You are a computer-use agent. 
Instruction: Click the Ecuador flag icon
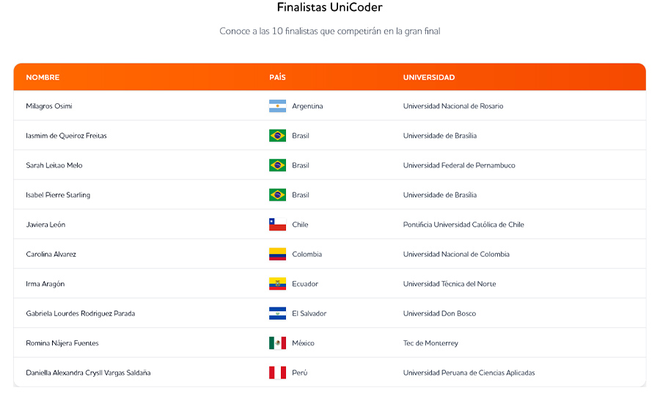(x=277, y=284)
